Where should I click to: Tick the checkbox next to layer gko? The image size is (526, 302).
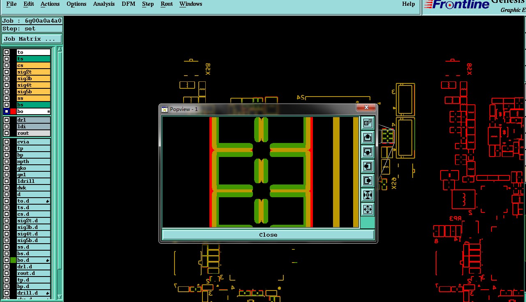click(7, 168)
